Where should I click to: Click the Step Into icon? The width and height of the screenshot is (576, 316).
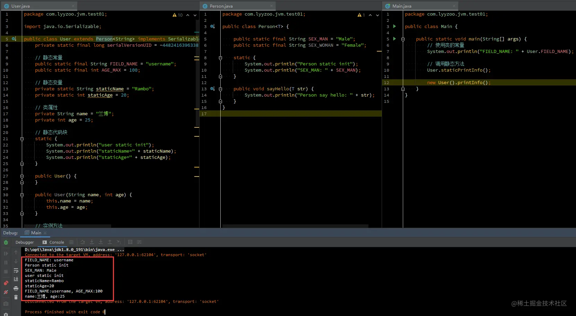click(x=91, y=242)
